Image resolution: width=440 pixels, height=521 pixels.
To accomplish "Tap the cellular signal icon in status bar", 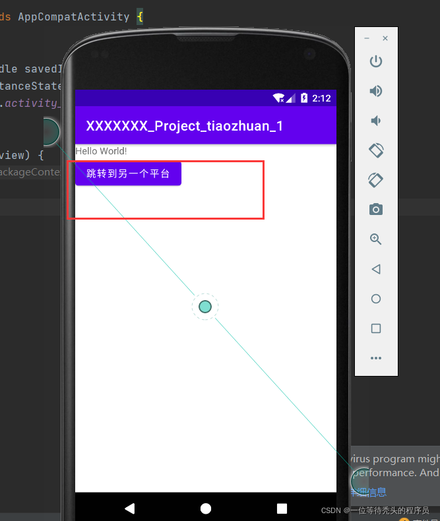I will click(291, 98).
